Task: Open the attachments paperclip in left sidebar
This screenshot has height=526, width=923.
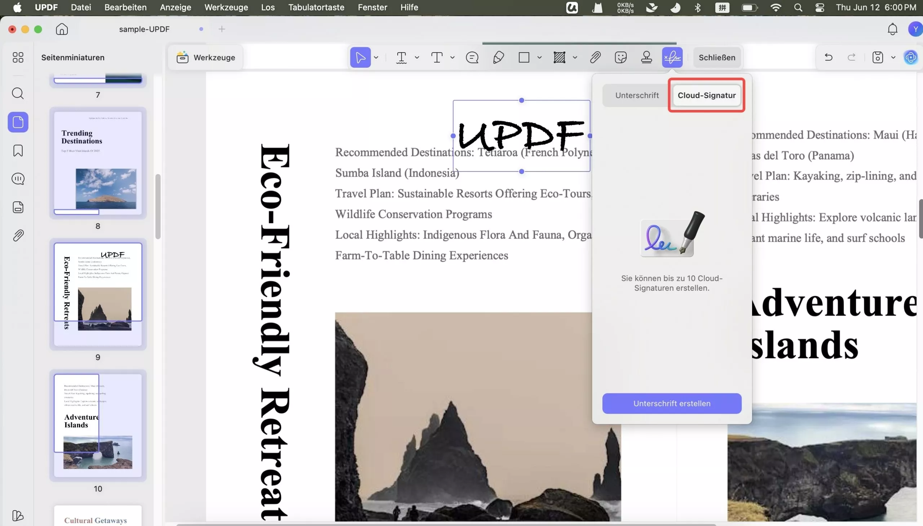Action: tap(18, 236)
